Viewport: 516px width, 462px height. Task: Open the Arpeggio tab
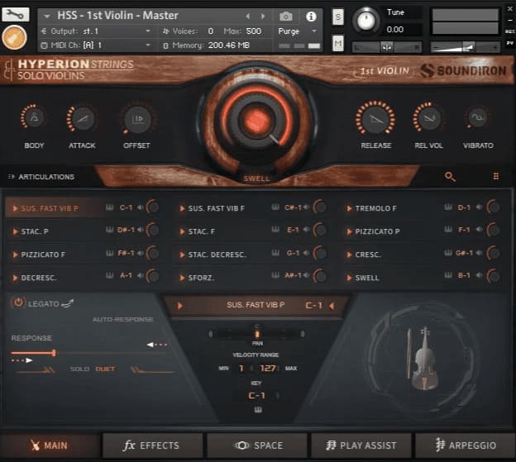pos(465,445)
